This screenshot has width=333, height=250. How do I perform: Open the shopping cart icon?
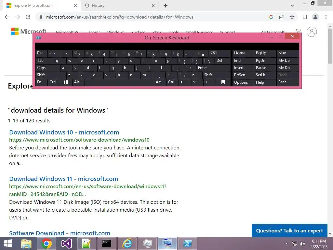click(298, 31)
